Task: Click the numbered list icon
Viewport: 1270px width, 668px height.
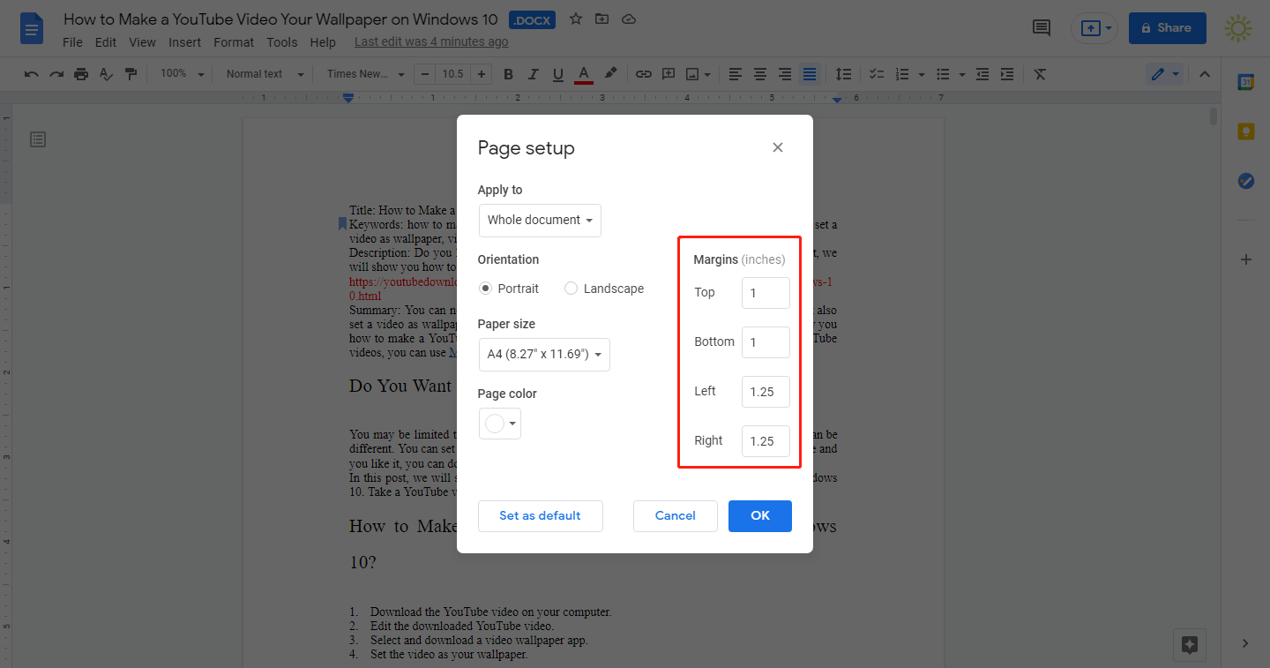Action: click(x=902, y=74)
